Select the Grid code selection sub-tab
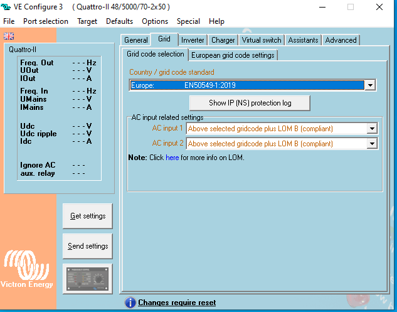397x312 pixels. [155, 54]
